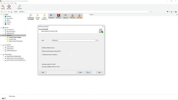Select SP PHD U3 (E:) in tree

[x=10, y=34]
